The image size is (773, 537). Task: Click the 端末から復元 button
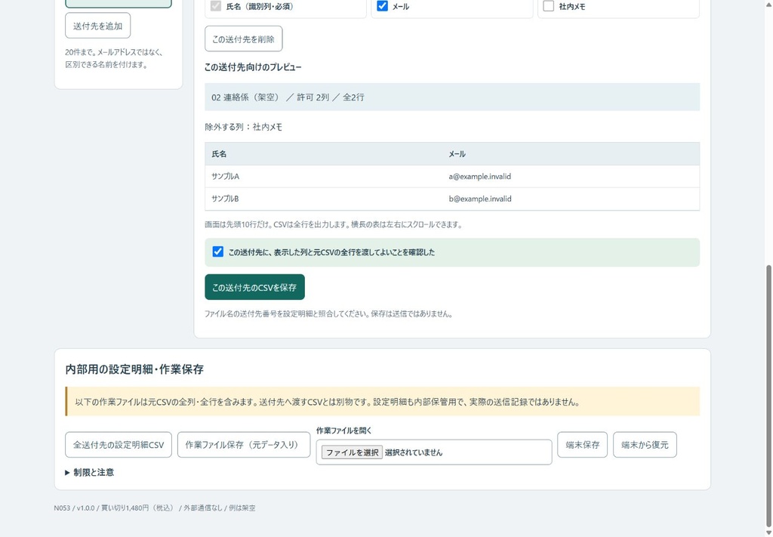[645, 445]
